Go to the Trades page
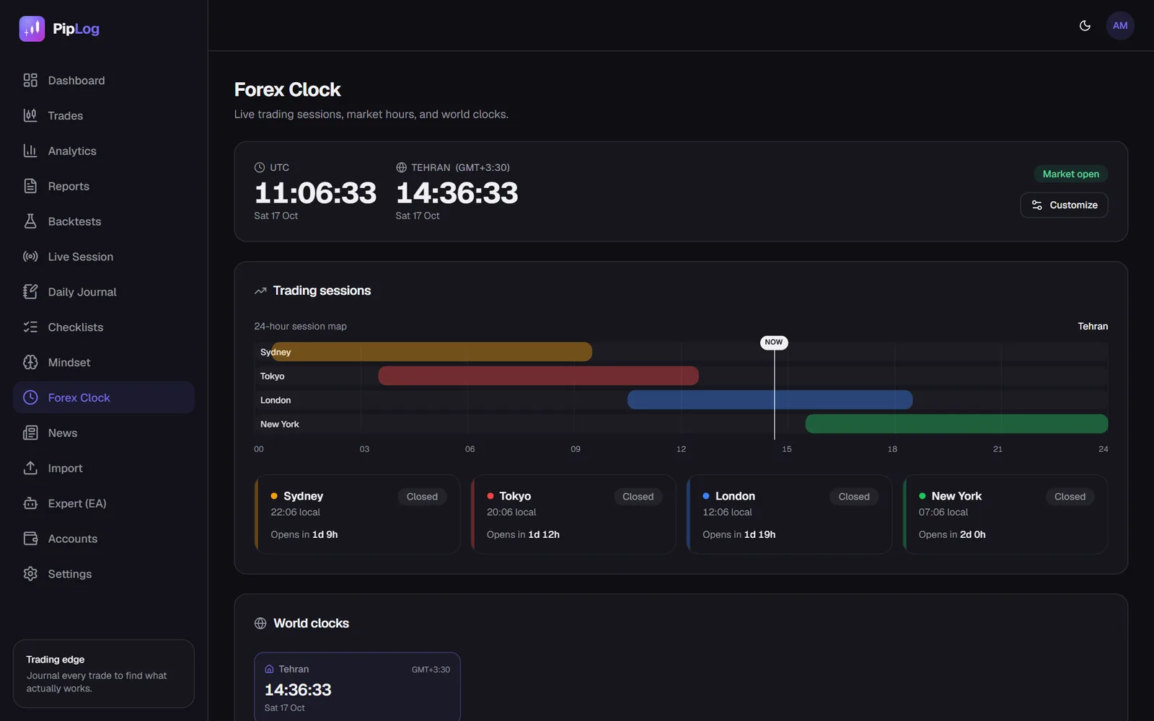The image size is (1154, 721). [x=104, y=115]
